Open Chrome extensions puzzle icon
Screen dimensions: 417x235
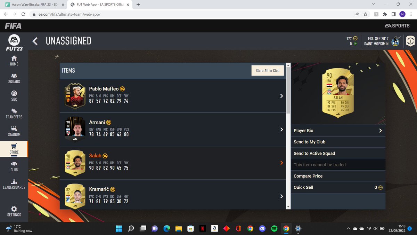pyautogui.click(x=385, y=14)
